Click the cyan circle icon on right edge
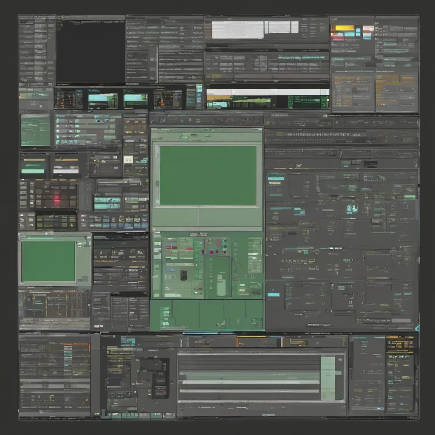The image size is (435, 435). (x=417, y=328)
